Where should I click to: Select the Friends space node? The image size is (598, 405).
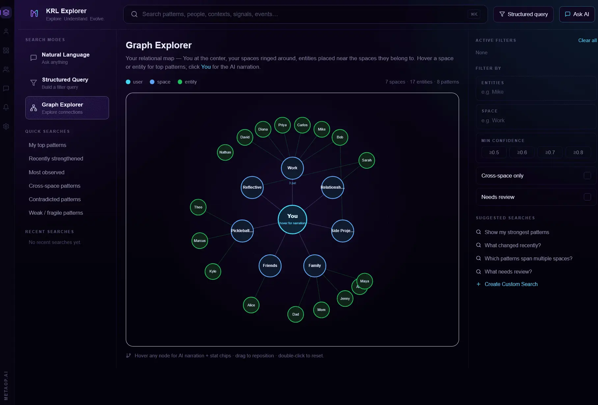pos(270,266)
